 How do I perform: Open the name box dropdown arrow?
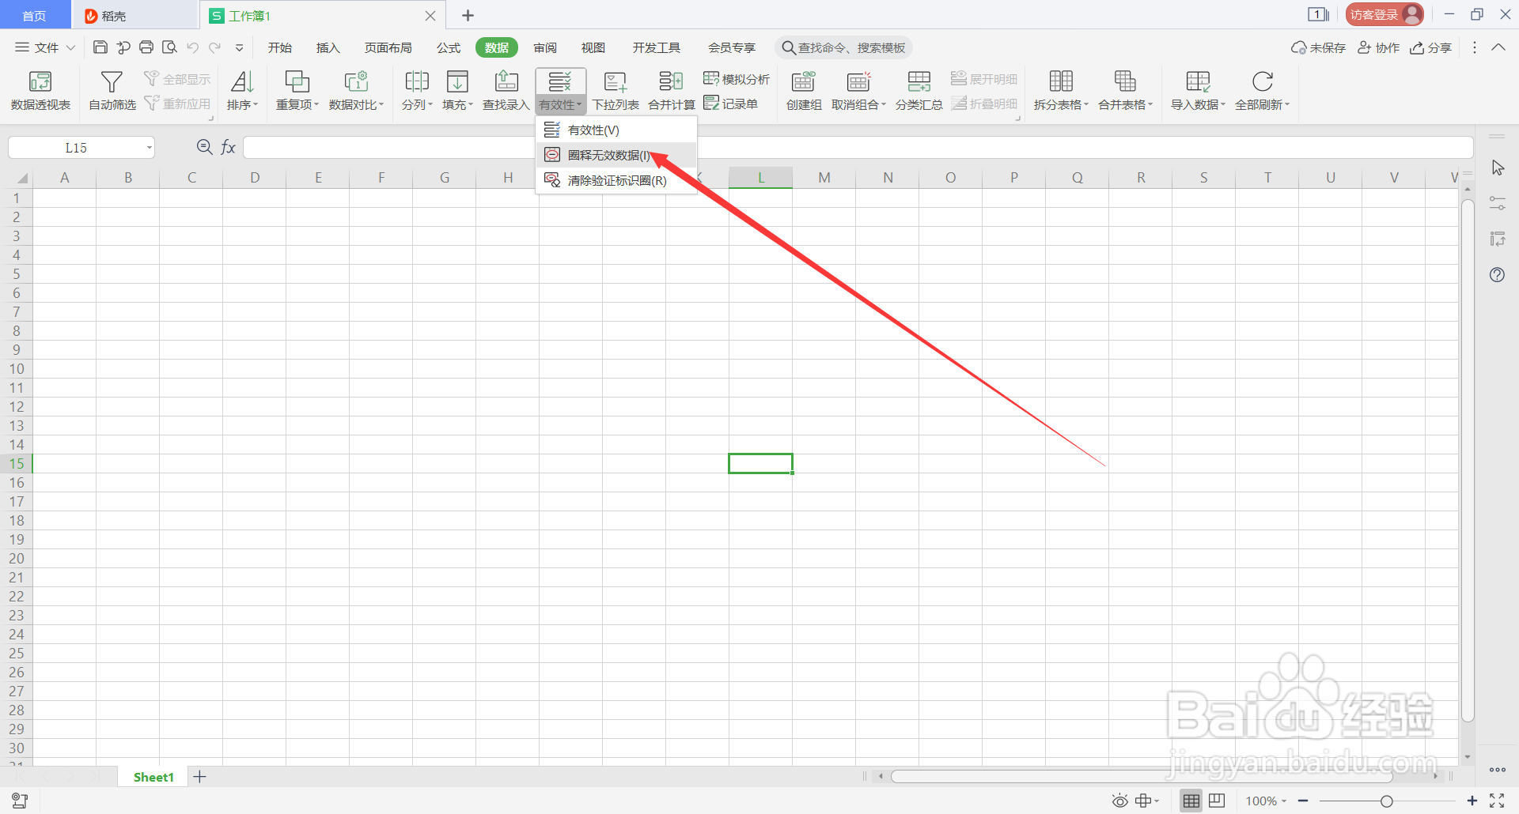coord(149,148)
